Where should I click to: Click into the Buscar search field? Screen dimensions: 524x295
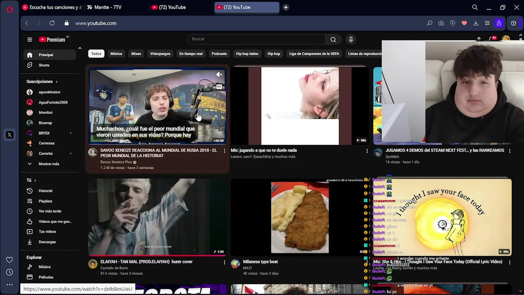(257, 39)
